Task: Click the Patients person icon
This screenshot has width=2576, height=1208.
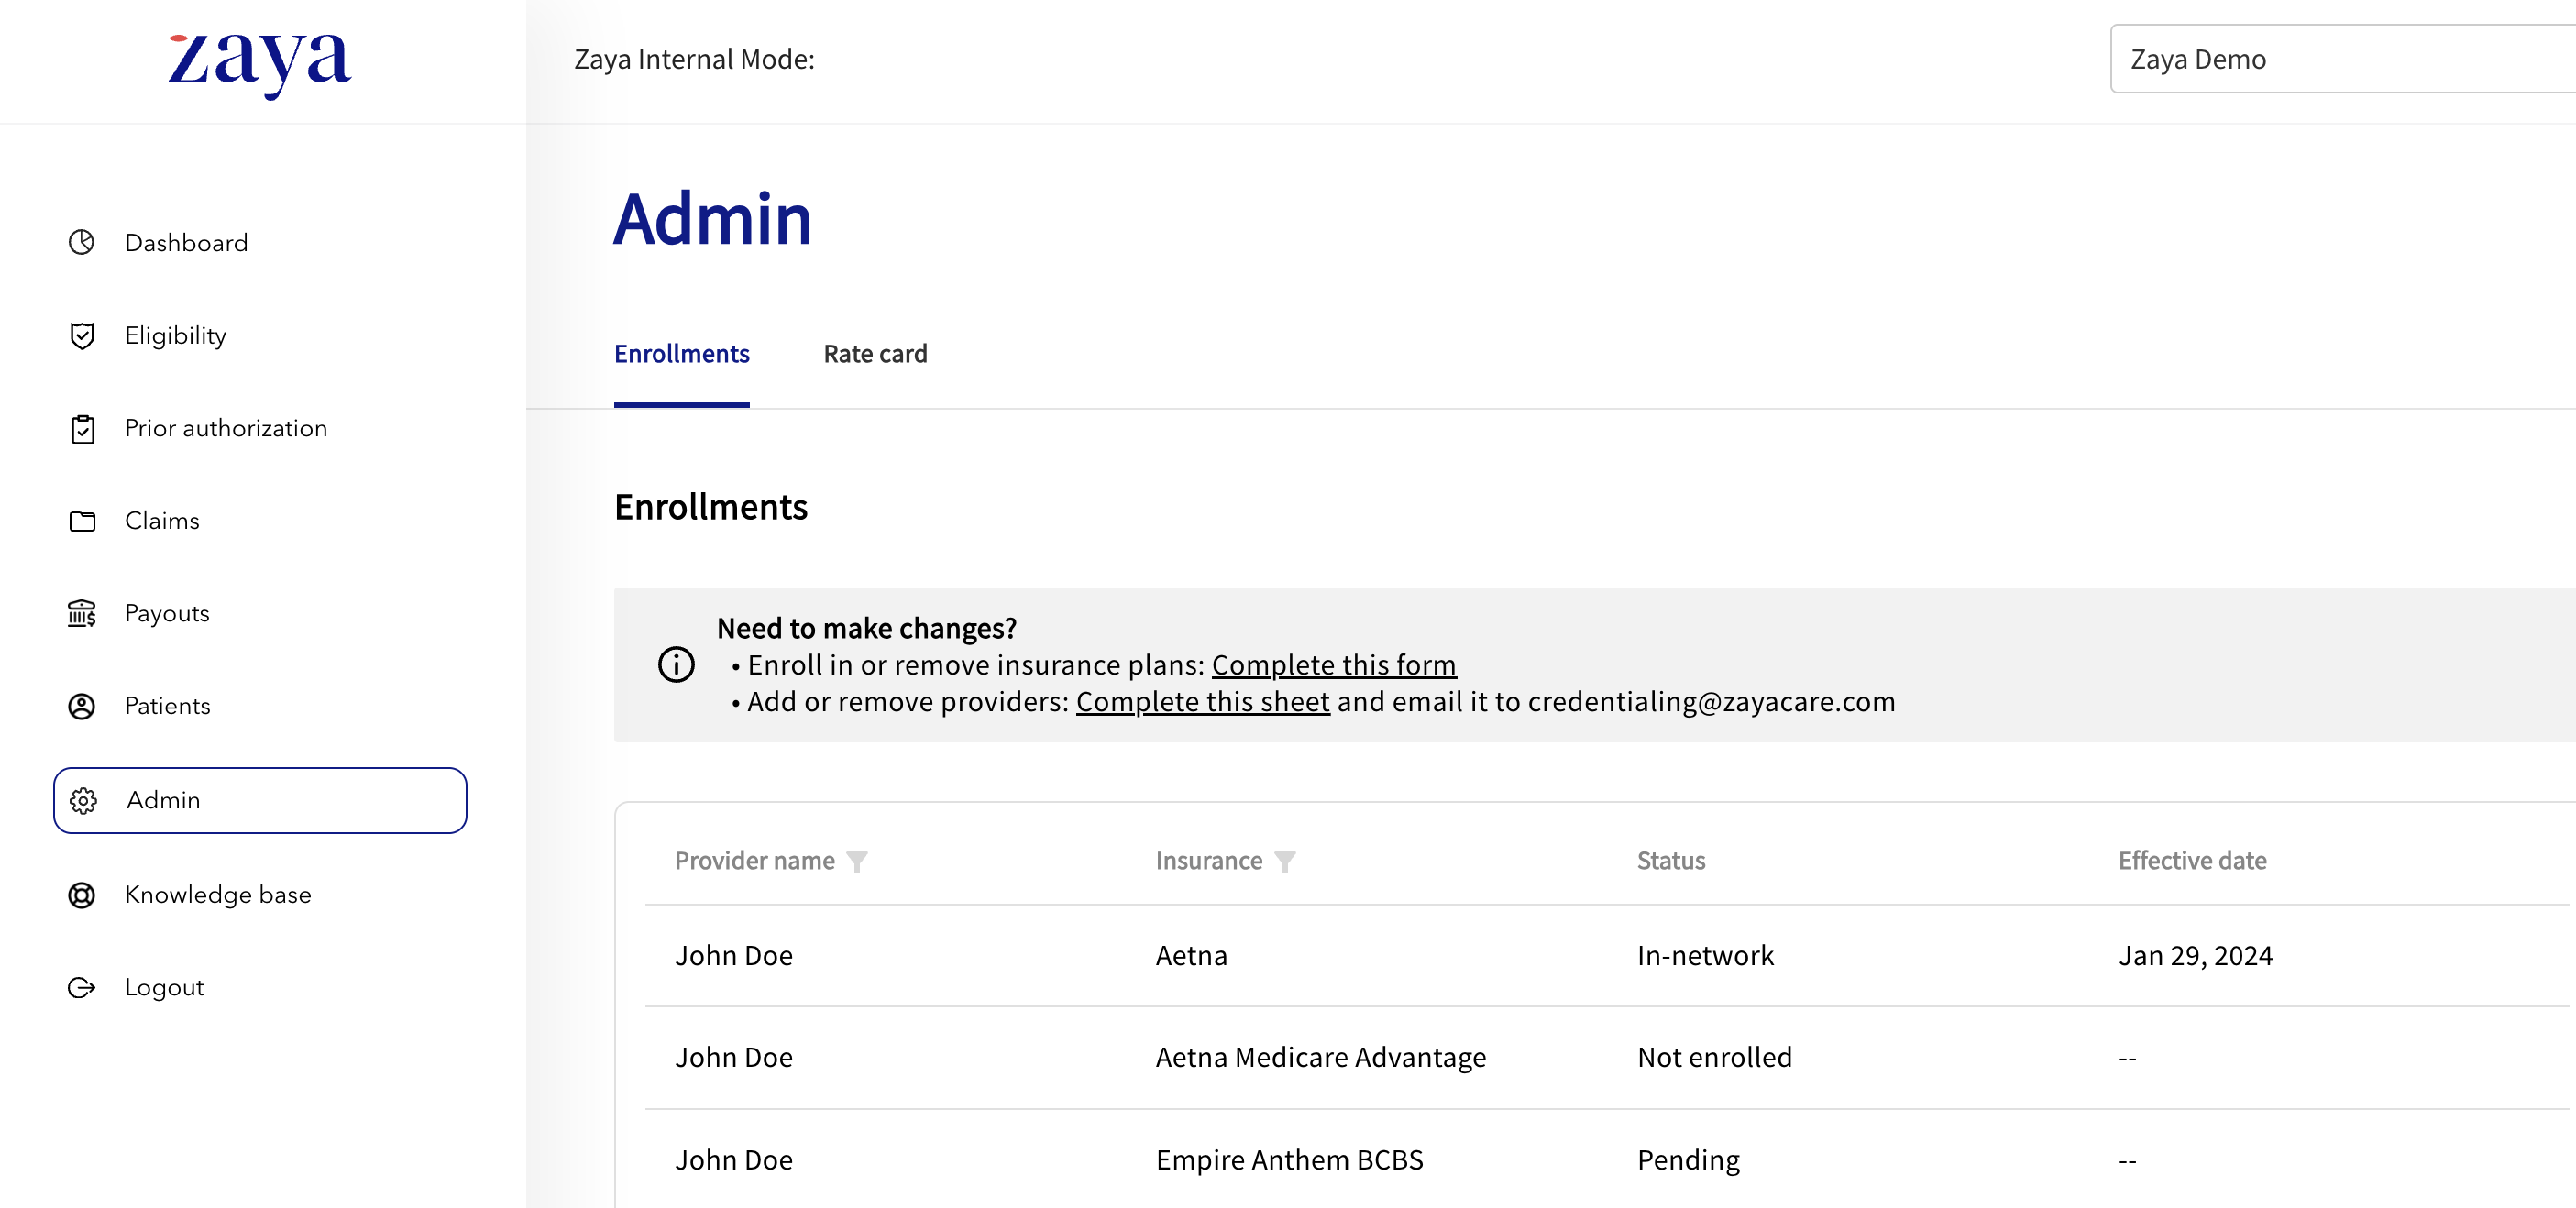Action: click(x=81, y=706)
